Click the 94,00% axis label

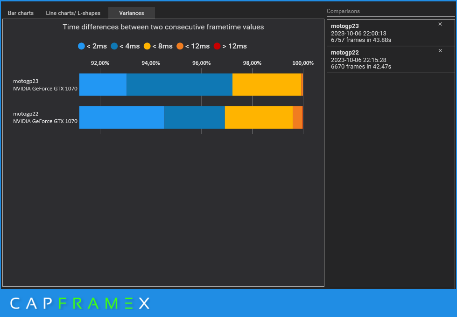pyautogui.click(x=151, y=63)
